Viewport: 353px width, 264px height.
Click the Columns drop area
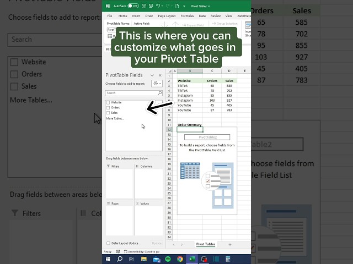click(148, 184)
